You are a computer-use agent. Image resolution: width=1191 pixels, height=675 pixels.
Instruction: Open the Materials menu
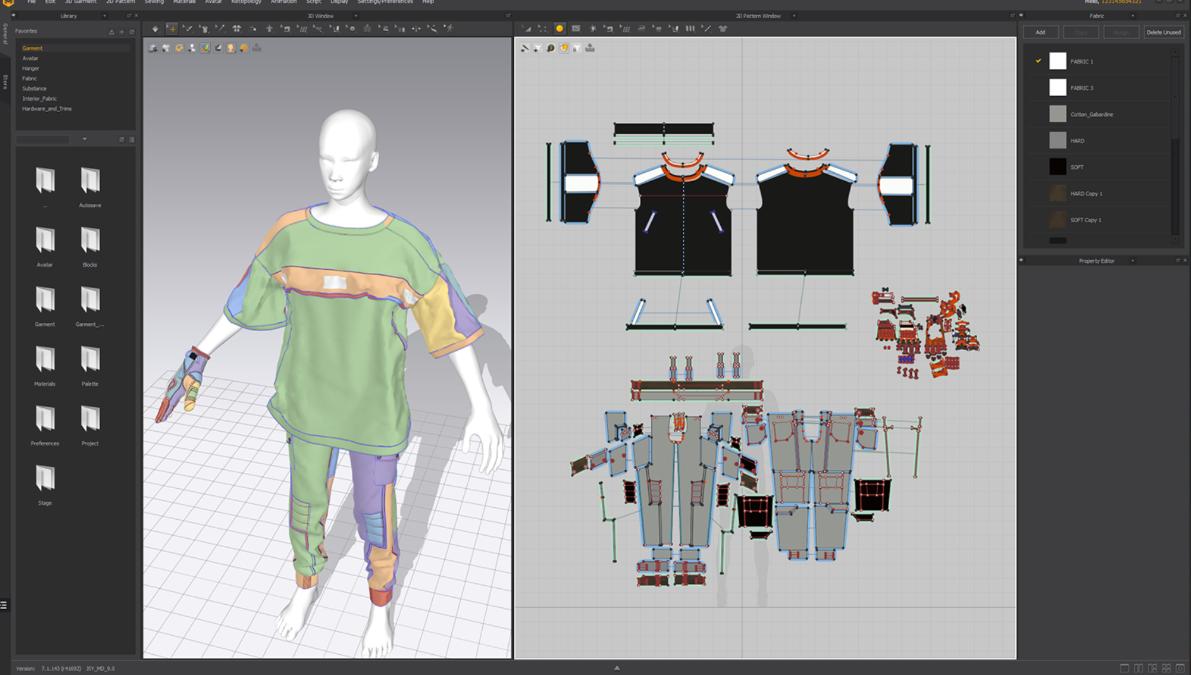pos(185,2)
